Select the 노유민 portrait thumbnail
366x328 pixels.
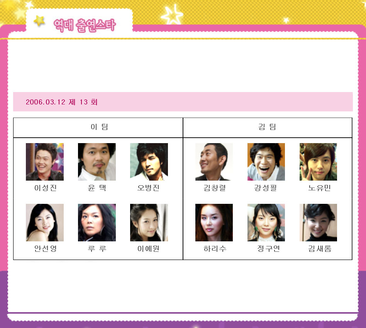(318, 162)
